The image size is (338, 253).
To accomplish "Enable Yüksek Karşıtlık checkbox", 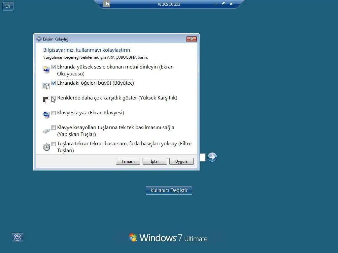I will pos(54,98).
